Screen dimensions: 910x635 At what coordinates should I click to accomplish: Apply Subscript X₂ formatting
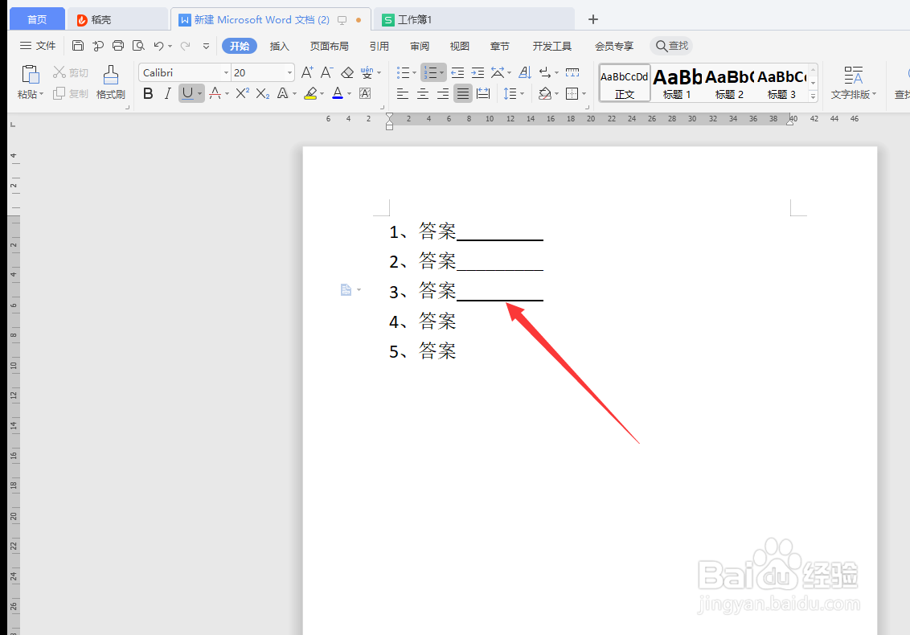pos(263,93)
